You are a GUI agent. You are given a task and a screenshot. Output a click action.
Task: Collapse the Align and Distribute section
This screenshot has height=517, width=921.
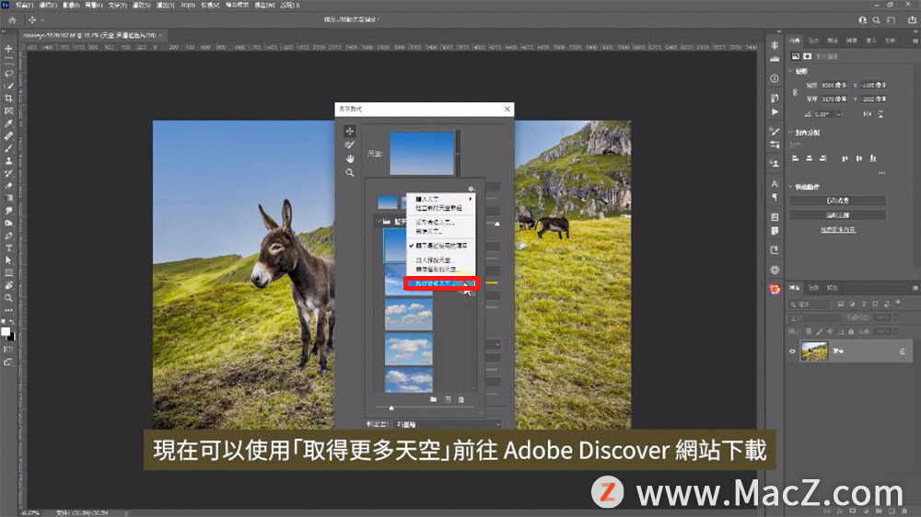coord(790,132)
